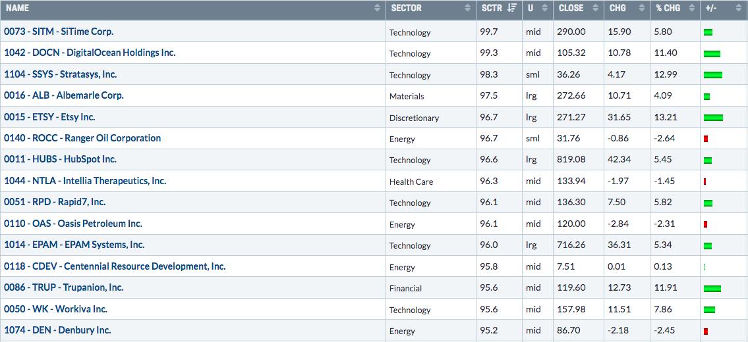Image resolution: width=748 pixels, height=342 pixels.
Task: Open the SITM - SiTime Corp. link
Action: click(59, 32)
